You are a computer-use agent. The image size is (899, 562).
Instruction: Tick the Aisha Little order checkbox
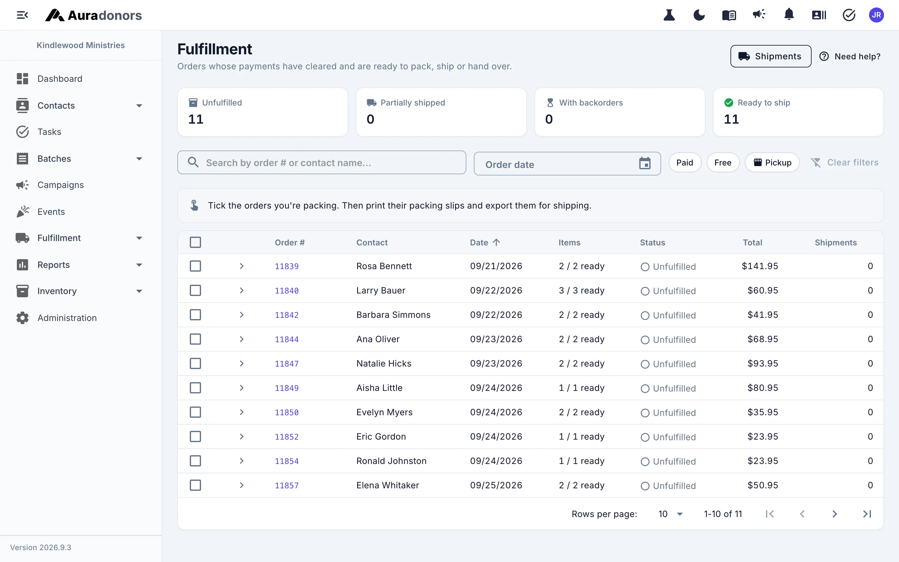pos(195,388)
